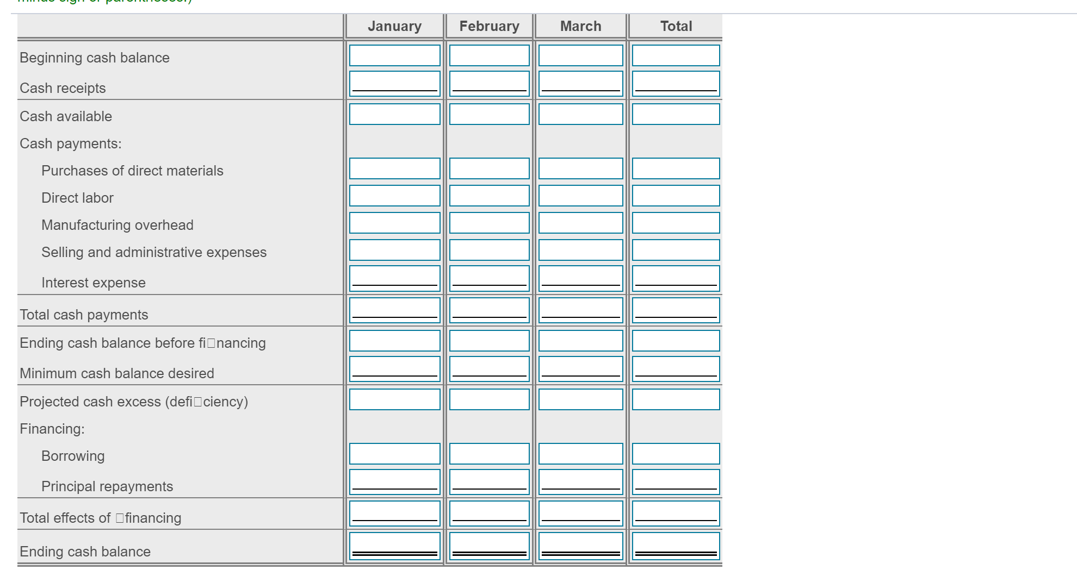Focus February Selling and administrative expenses box
This screenshot has width=1077, height=576.
(489, 250)
